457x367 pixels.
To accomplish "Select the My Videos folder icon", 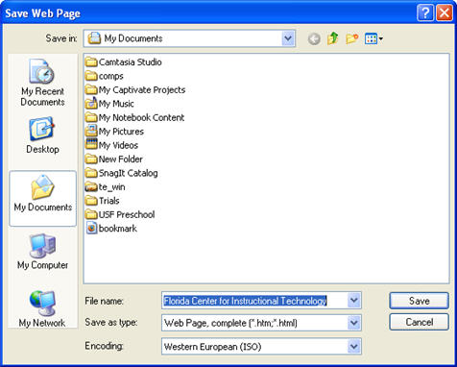I will (91, 145).
